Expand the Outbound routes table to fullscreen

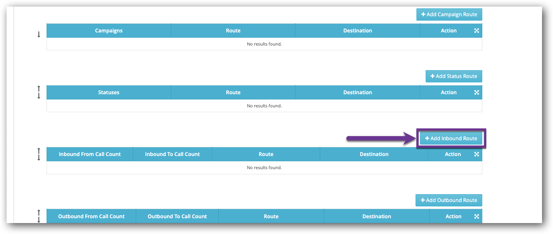477,216
